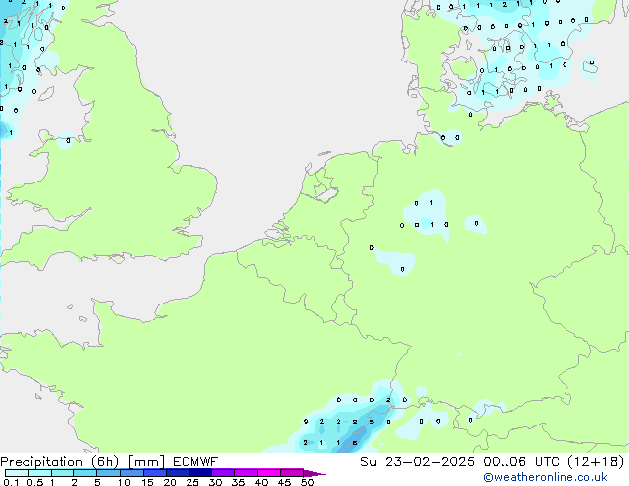629x486 pixels.
Task: Click the '0.1' legend scale label
Action: pyautogui.click(x=11, y=482)
